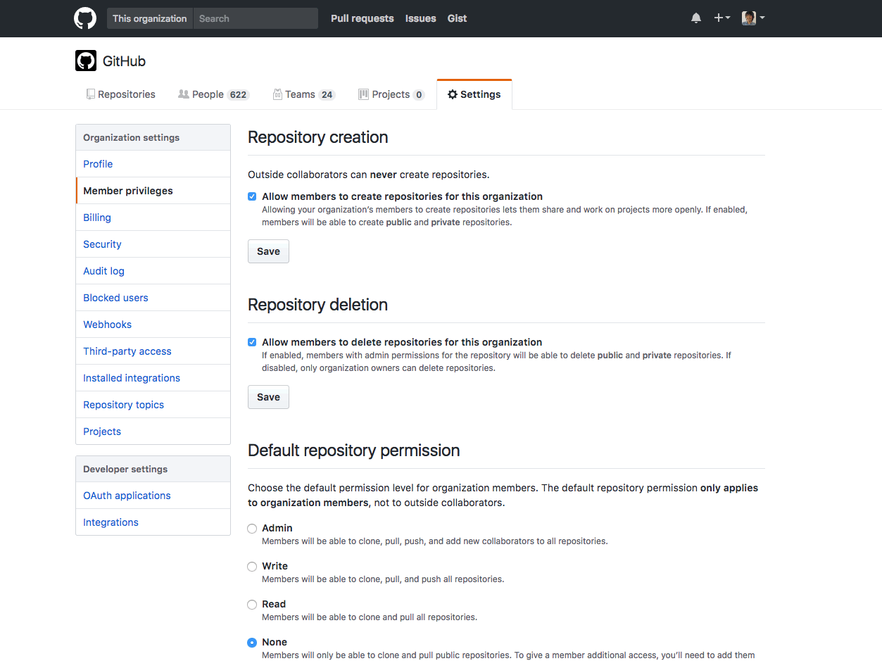The image size is (882, 661).
Task: Open Projects in organization settings sidebar
Action: [153, 432]
